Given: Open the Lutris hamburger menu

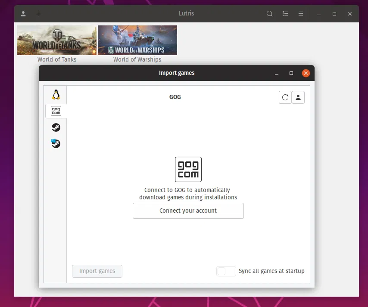Looking at the screenshot, I should pos(301,14).
